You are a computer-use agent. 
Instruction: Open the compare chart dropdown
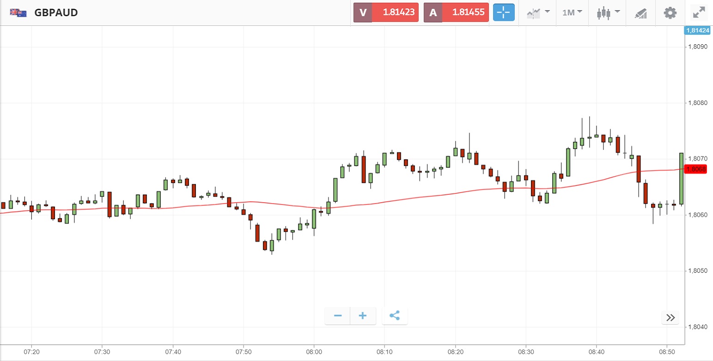click(538, 12)
